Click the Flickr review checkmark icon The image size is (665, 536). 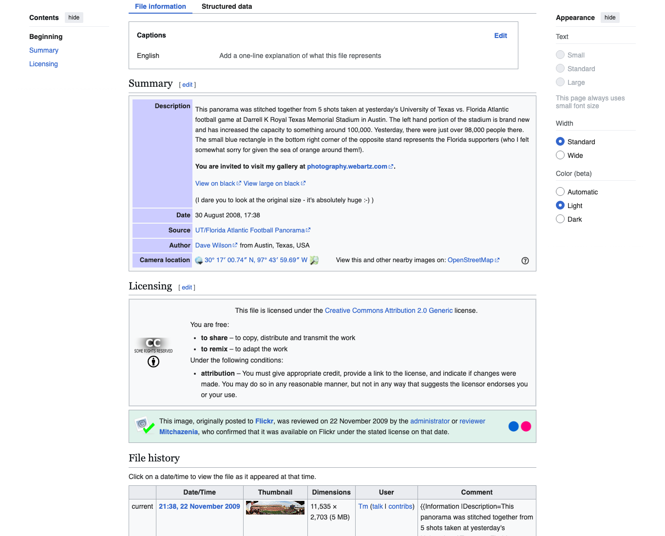click(145, 426)
